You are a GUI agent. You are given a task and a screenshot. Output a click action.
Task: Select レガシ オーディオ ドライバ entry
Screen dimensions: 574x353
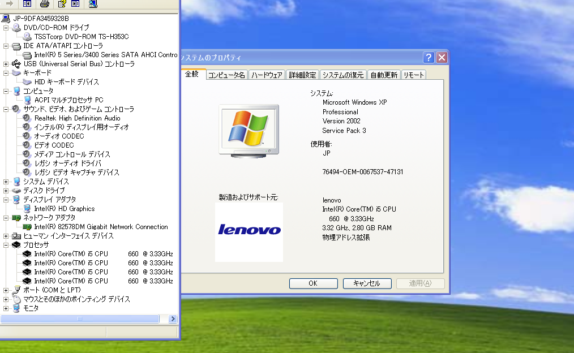(68, 163)
